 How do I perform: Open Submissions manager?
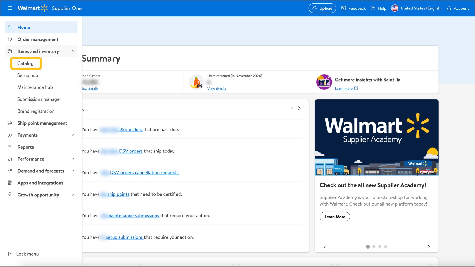point(39,99)
